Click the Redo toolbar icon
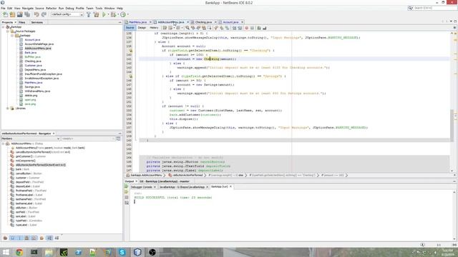The width and height of the screenshot is (458, 257). [44, 14]
